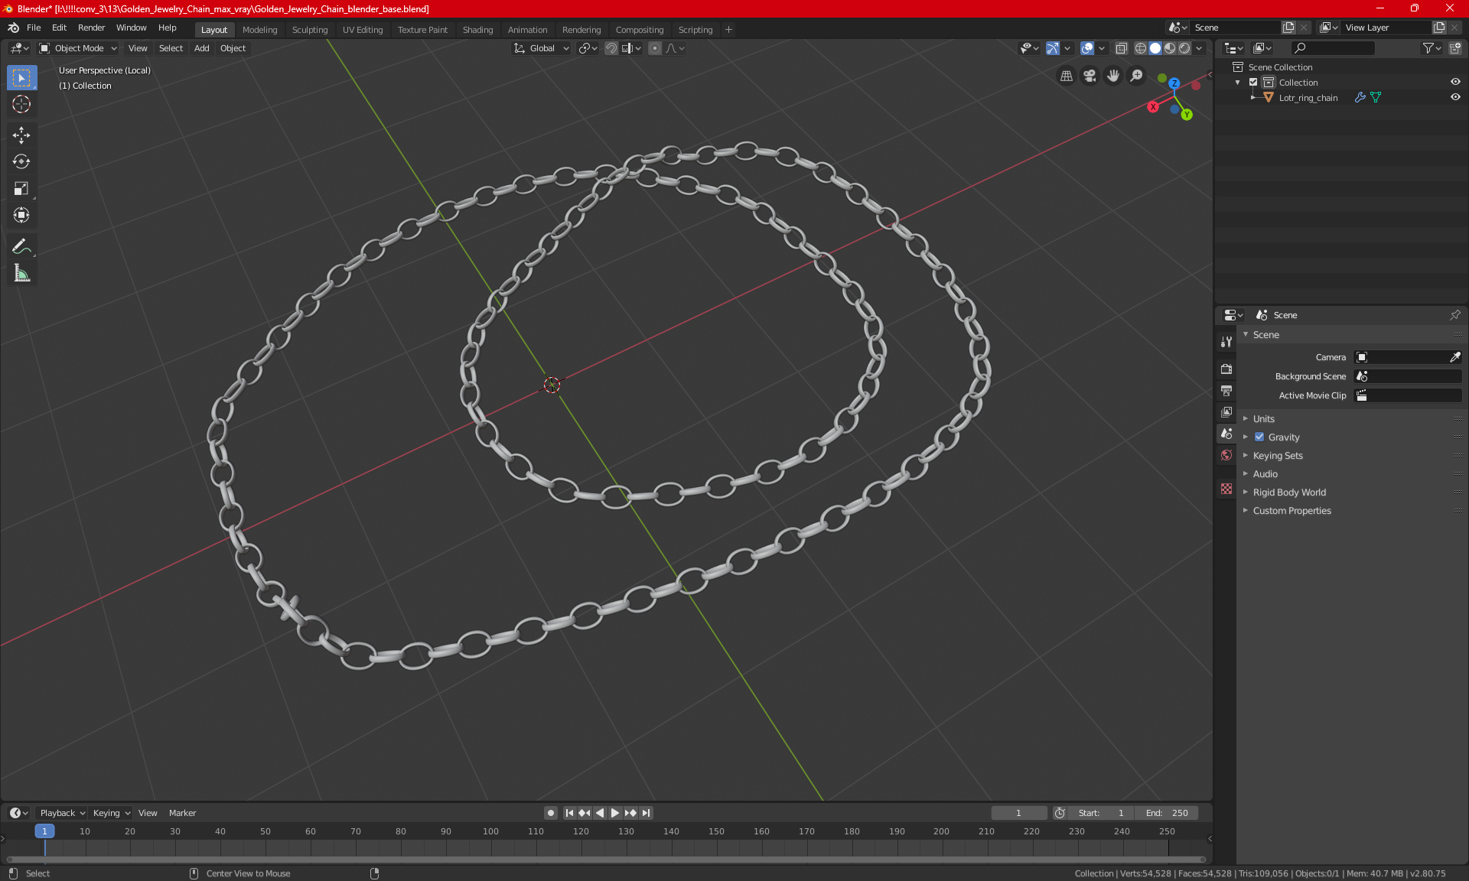The height and width of the screenshot is (881, 1469).
Task: Click the End frame field
Action: (x=1167, y=813)
